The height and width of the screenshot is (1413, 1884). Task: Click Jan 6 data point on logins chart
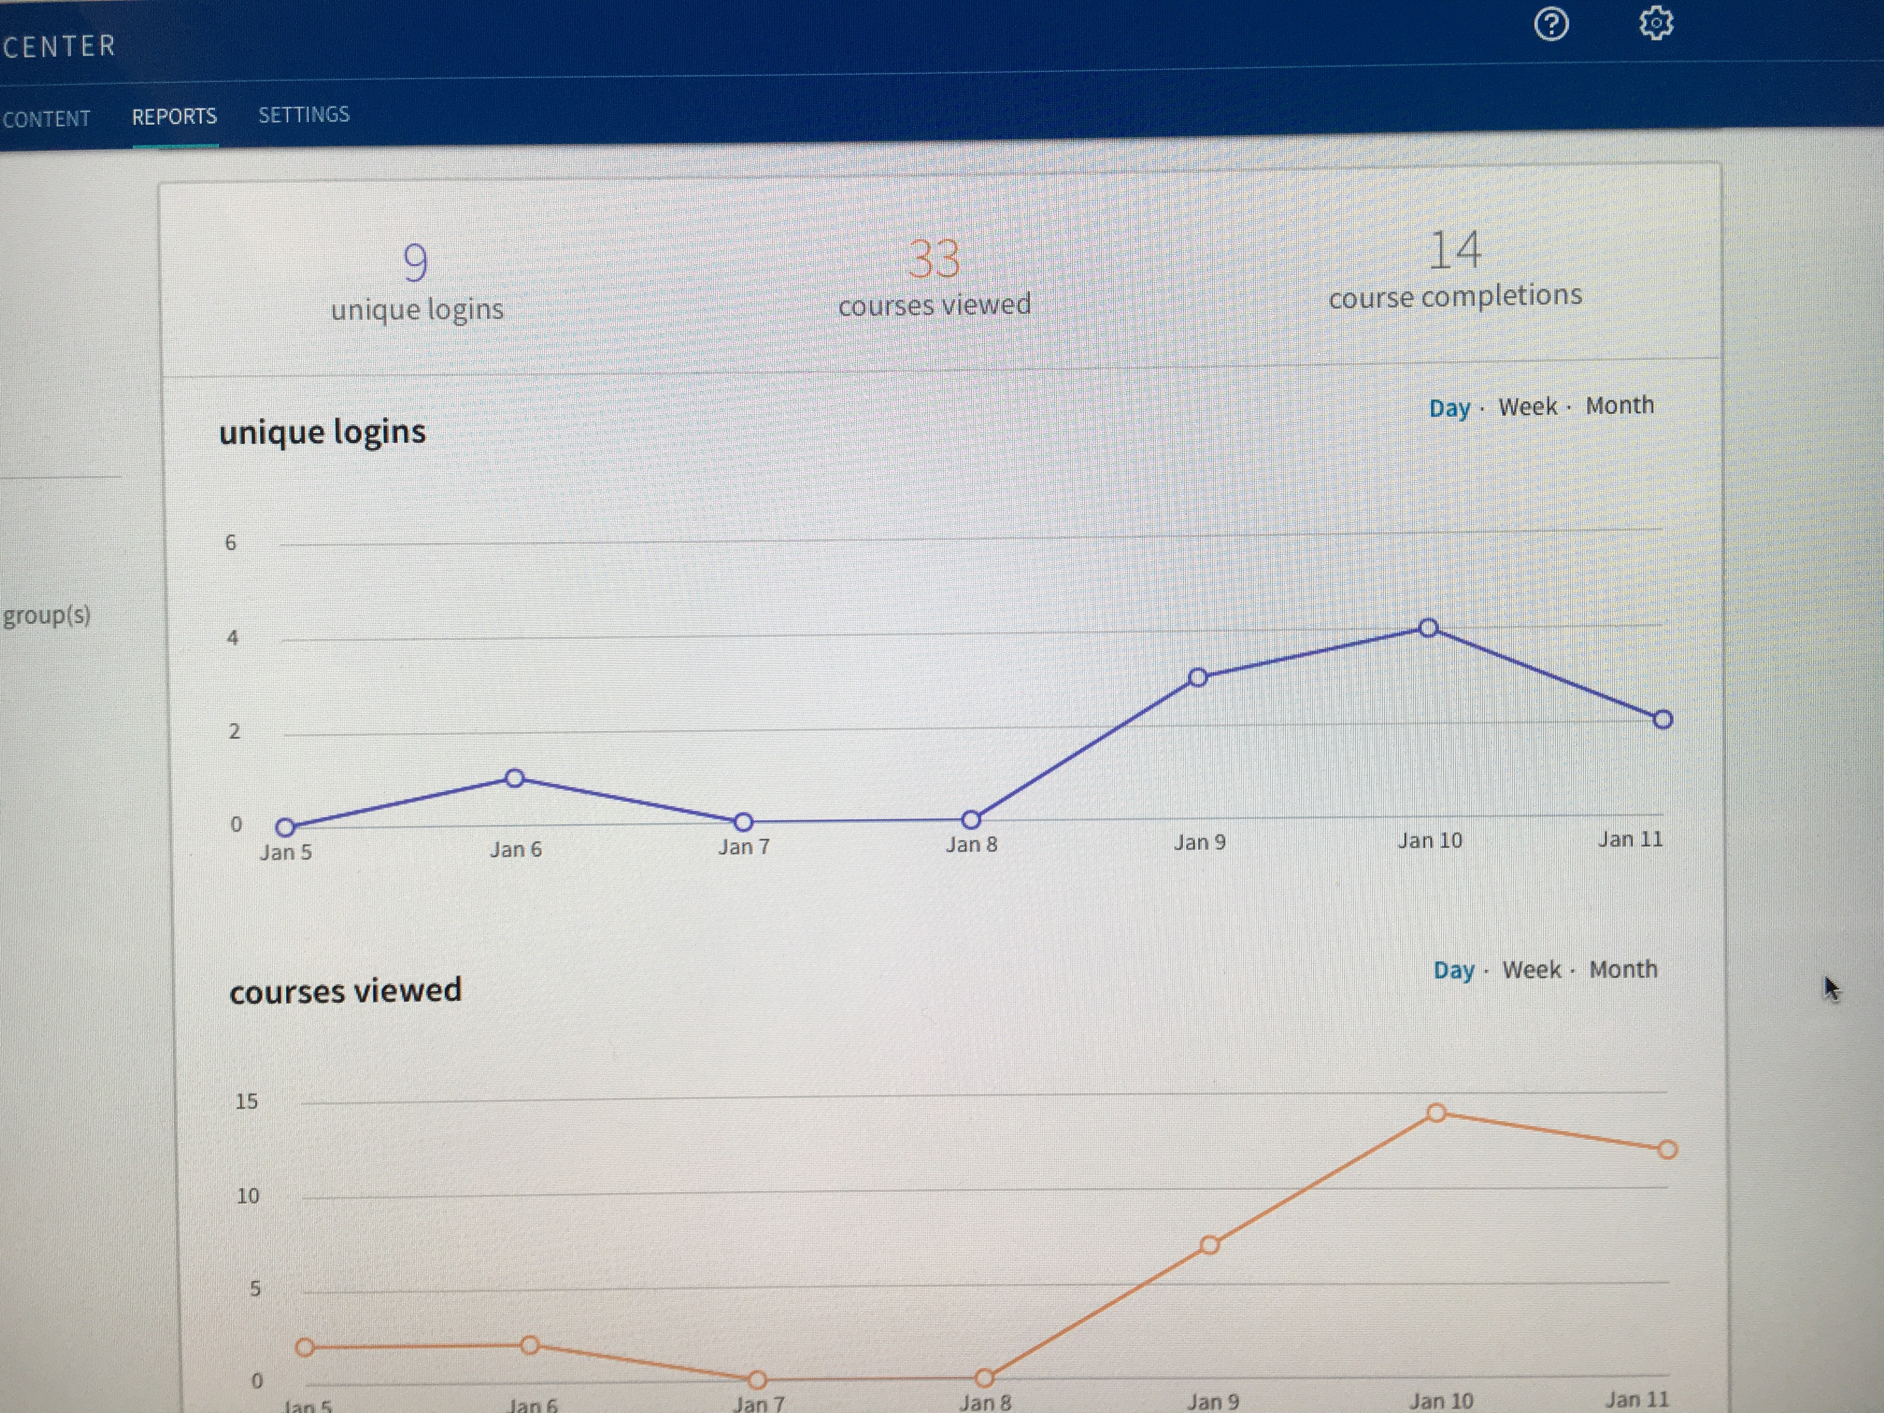coord(514,778)
